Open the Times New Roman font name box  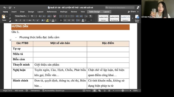click(x=22, y=16)
